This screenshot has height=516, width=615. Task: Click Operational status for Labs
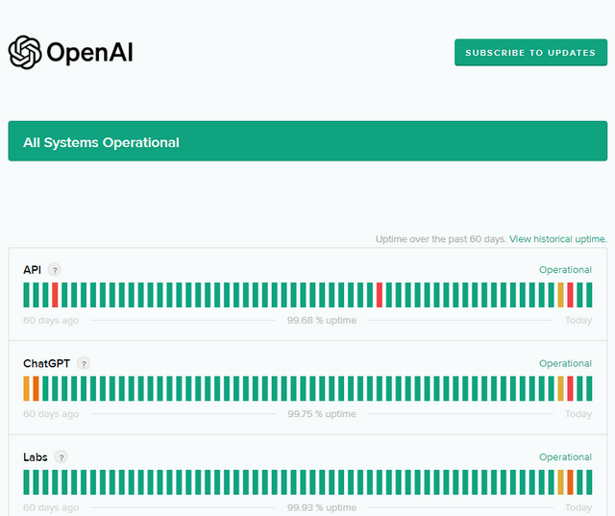click(565, 457)
